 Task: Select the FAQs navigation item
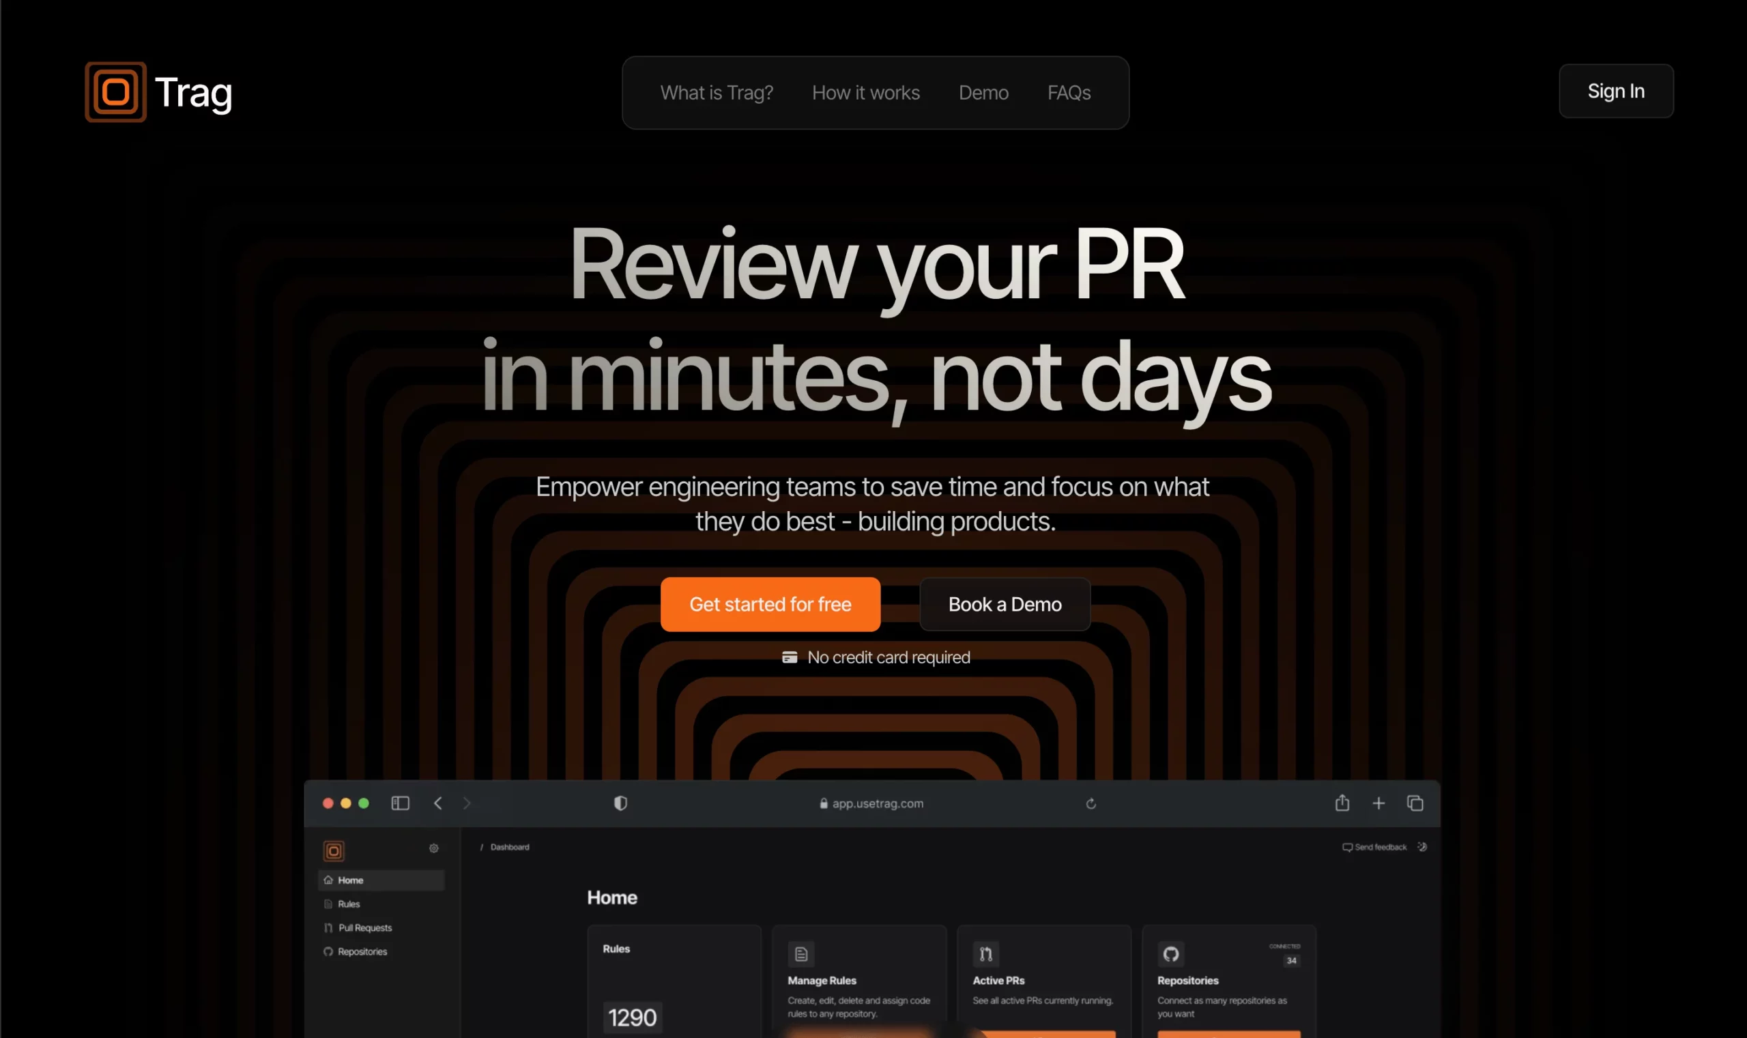click(1069, 92)
